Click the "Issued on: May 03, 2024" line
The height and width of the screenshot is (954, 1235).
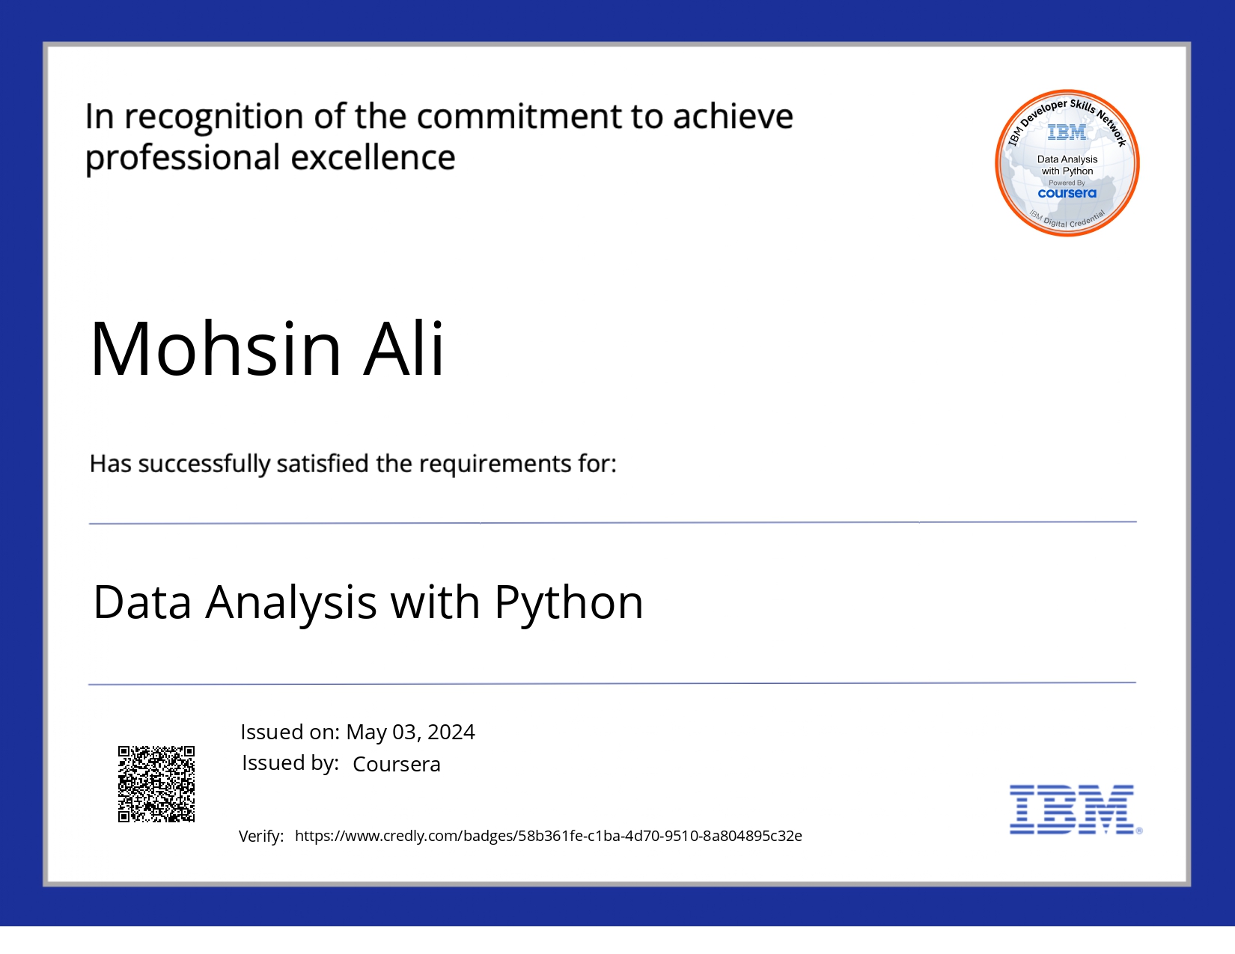pos(357,732)
